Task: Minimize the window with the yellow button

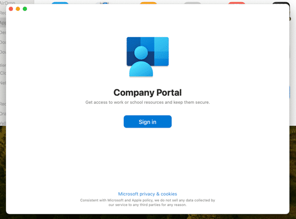Action: pos(18,9)
